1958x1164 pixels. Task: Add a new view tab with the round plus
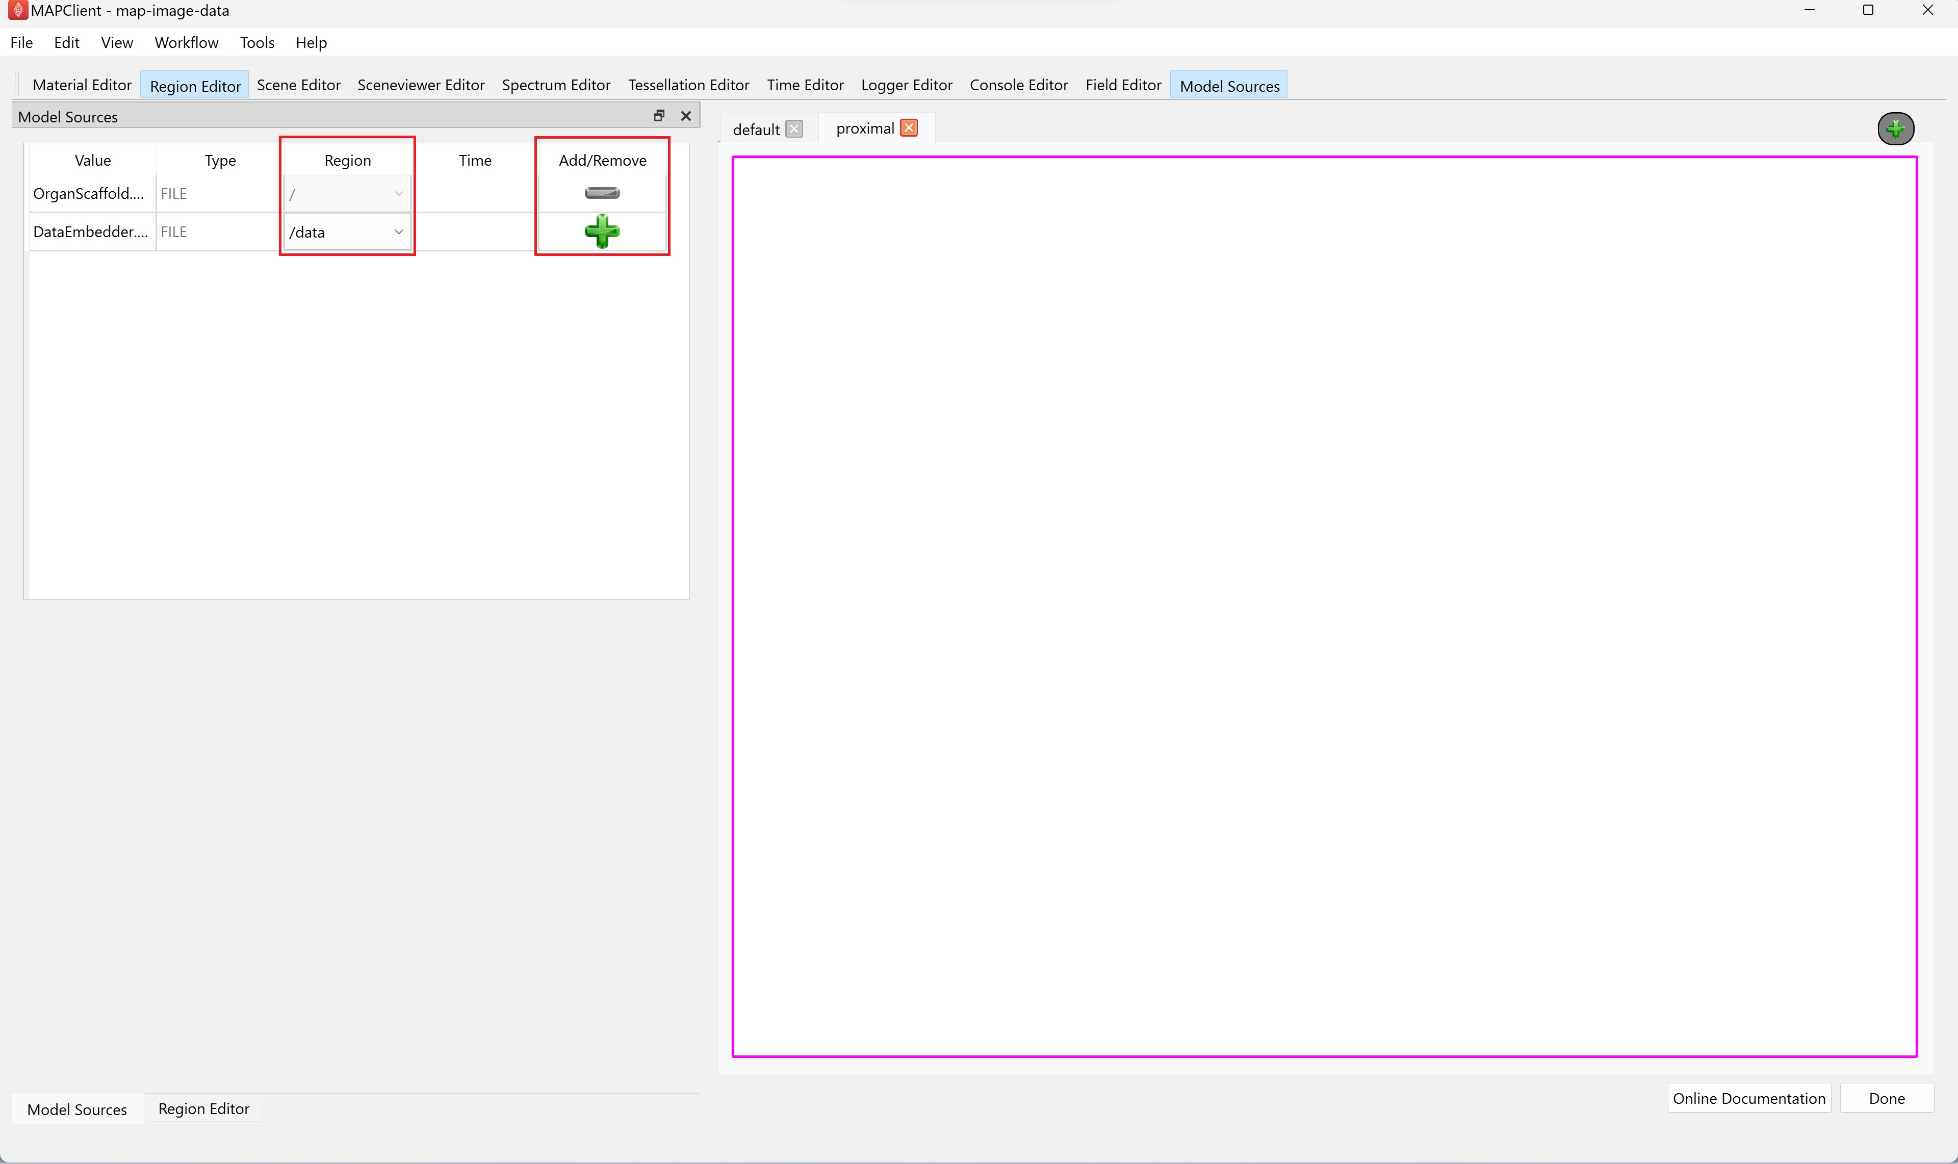[1895, 128]
